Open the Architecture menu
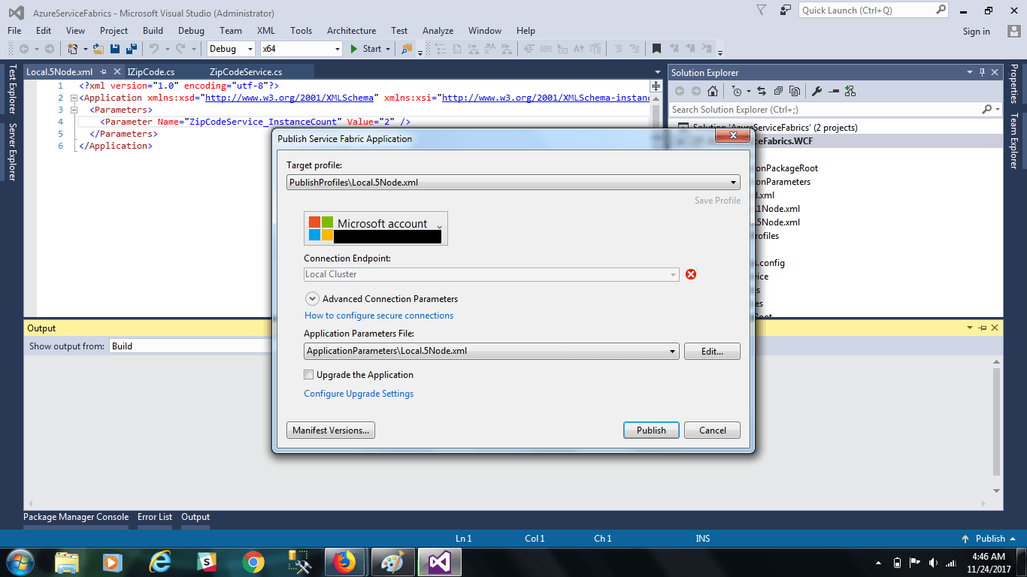This screenshot has width=1027, height=577. point(351,31)
